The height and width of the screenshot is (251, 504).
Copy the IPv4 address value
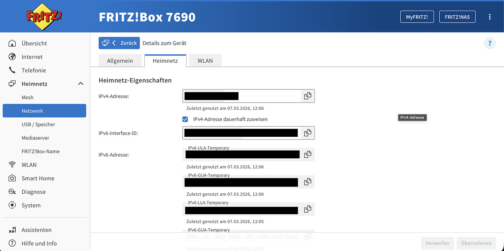tap(308, 96)
